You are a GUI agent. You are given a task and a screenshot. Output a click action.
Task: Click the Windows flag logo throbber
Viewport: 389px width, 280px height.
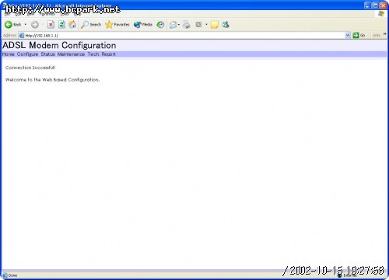[x=381, y=14]
